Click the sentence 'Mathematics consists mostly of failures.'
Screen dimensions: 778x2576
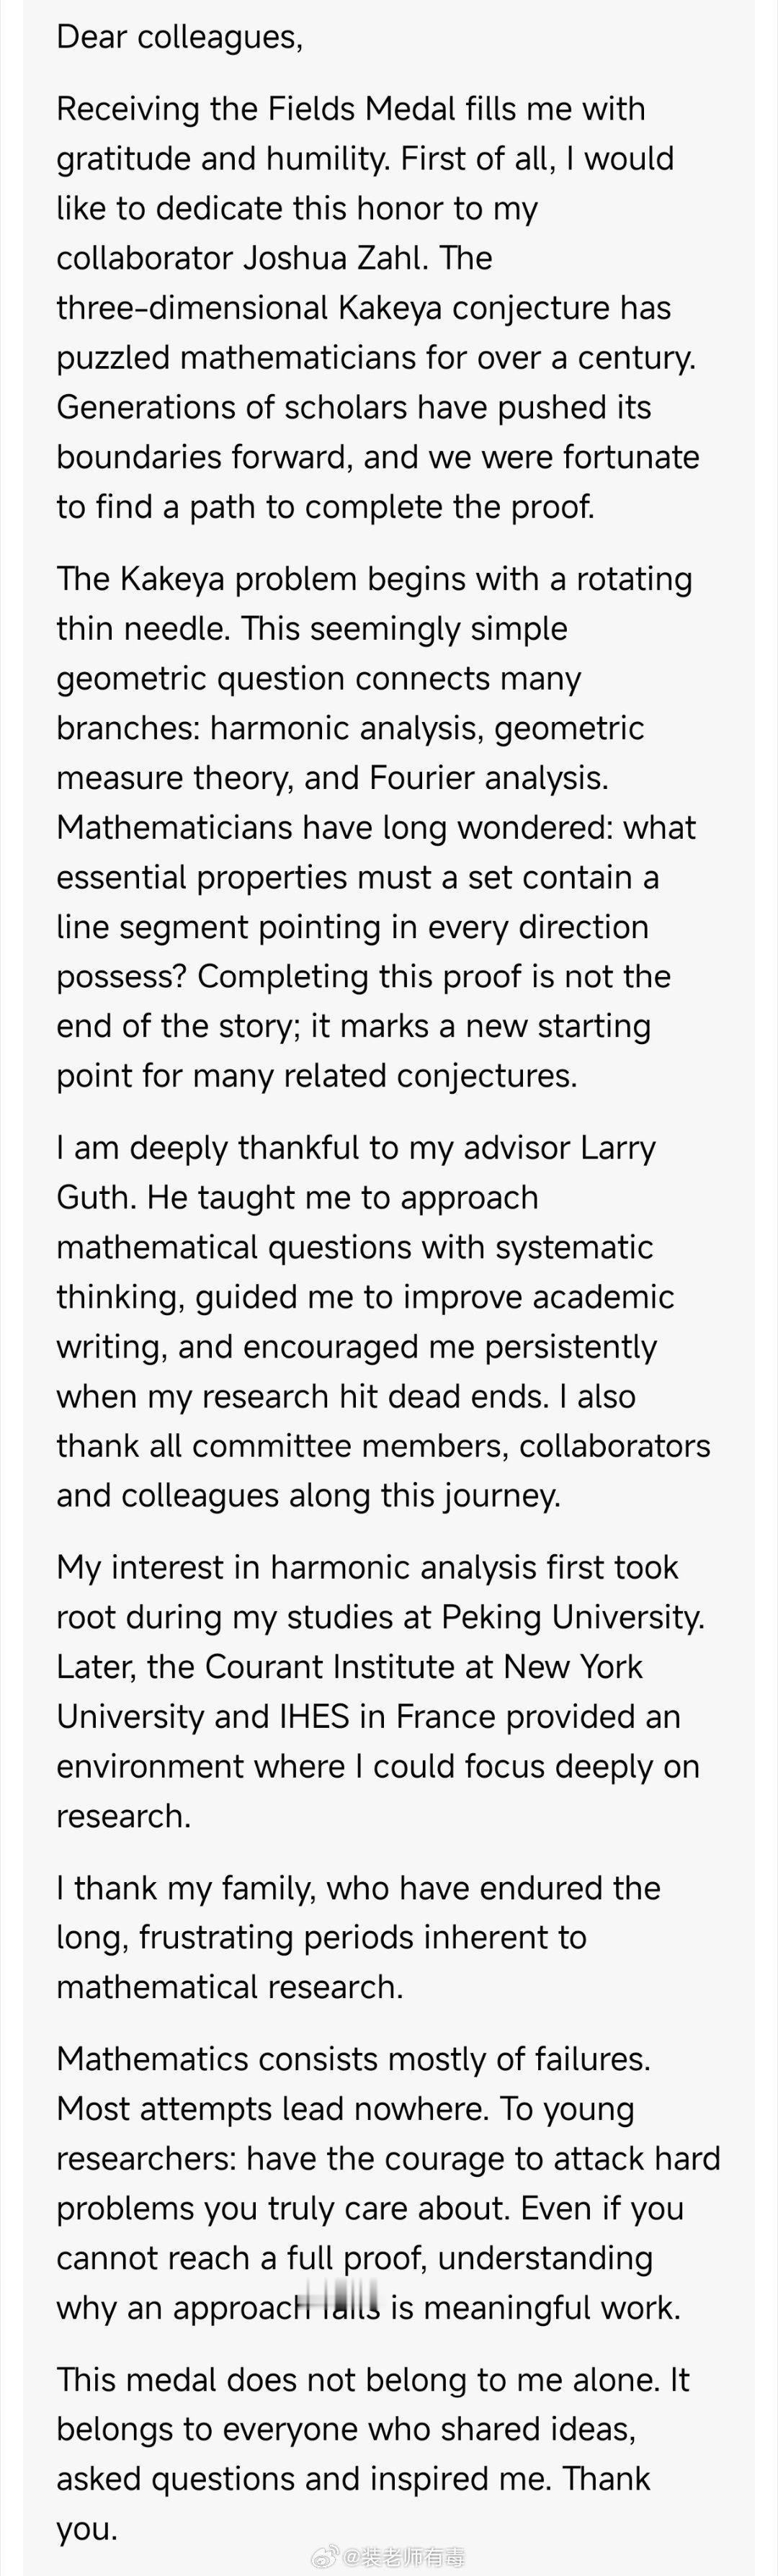(x=354, y=2059)
